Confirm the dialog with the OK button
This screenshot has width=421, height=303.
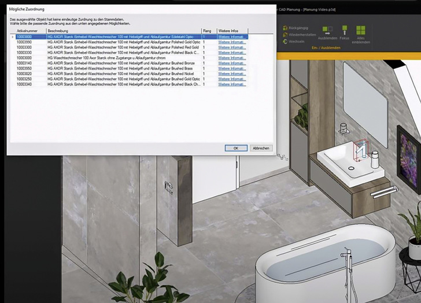(x=235, y=148)
